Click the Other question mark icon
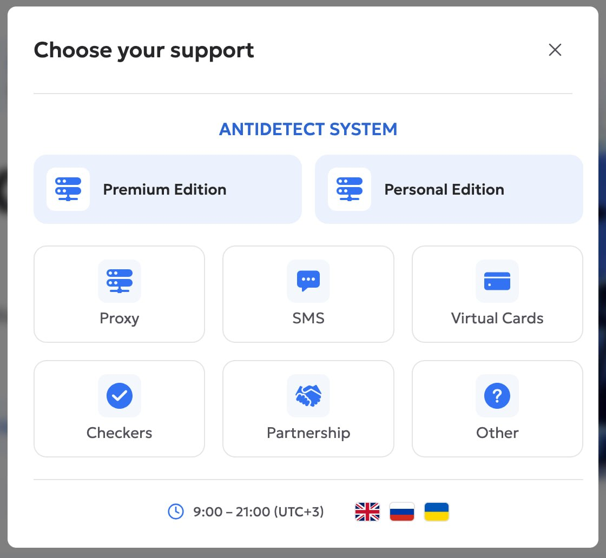Viewport: 606px width, 558px height. pyautogui.click(x=497, y=396)
